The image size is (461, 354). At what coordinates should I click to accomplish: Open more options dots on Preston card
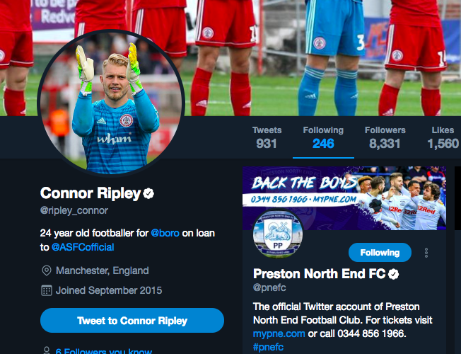[426, 253]
